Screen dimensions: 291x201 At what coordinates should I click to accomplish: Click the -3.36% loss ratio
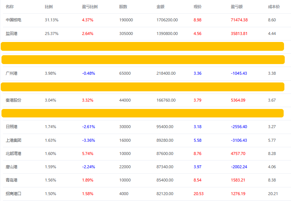(x=89, y=140)
